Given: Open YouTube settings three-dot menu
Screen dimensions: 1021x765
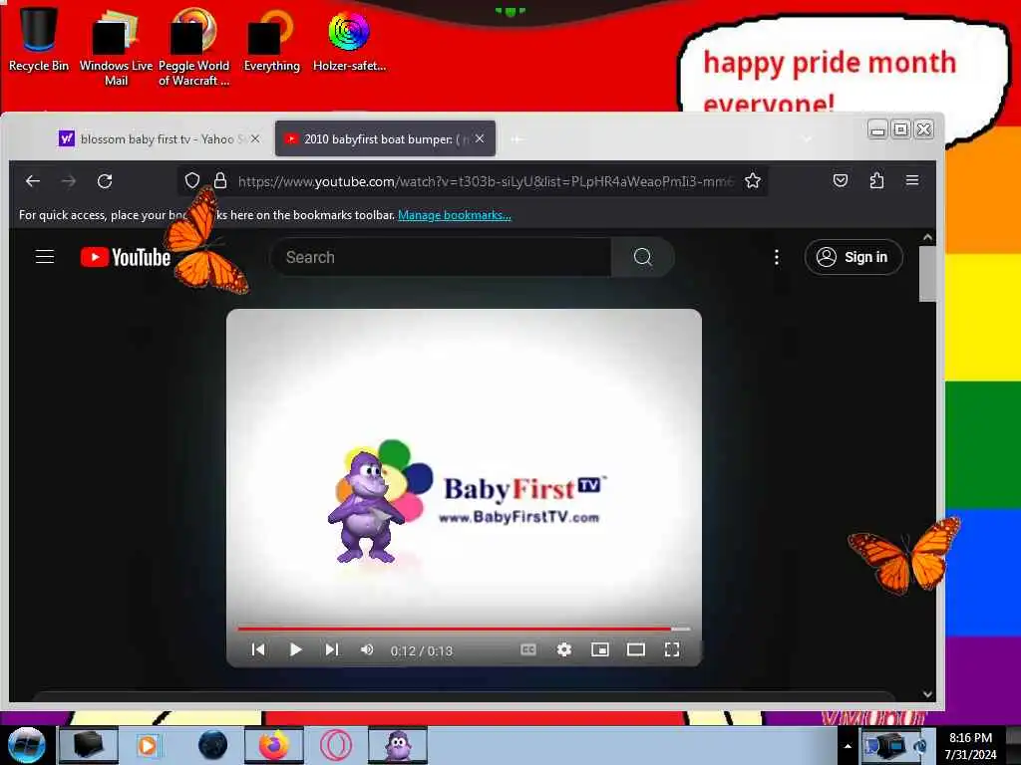Looking at the screenshot, I should point(776,257).
